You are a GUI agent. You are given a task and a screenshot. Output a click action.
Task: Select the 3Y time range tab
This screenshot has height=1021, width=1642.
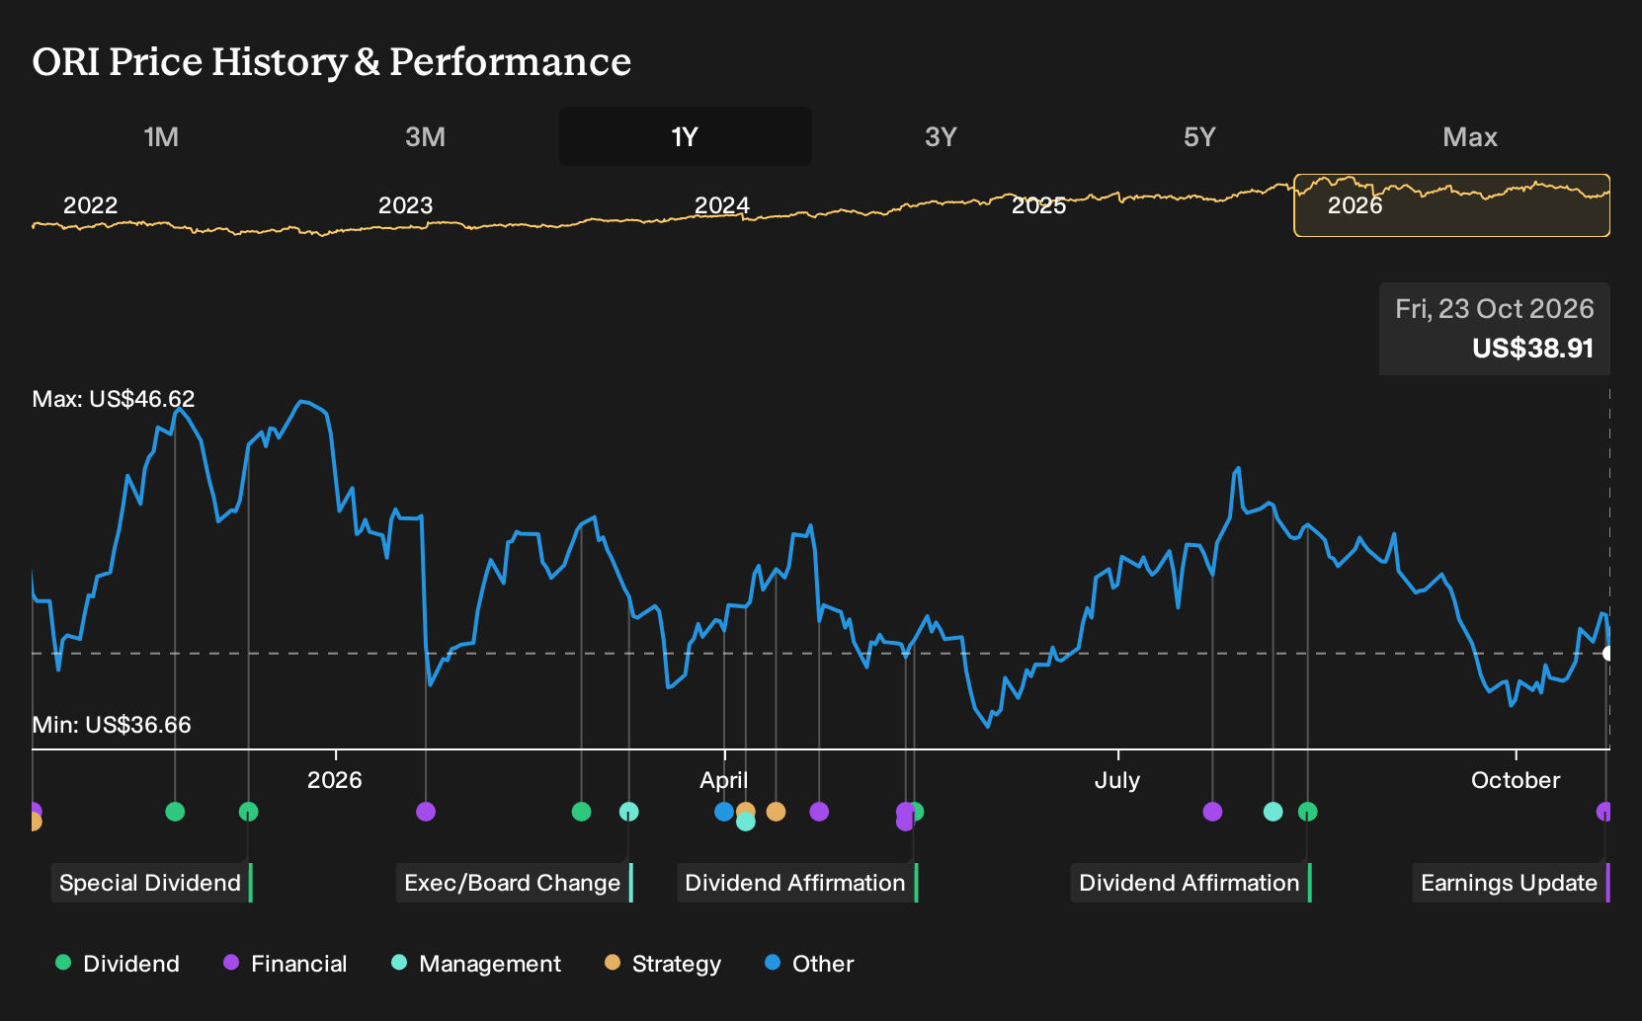pyautogui.click(x=941, y=136)
